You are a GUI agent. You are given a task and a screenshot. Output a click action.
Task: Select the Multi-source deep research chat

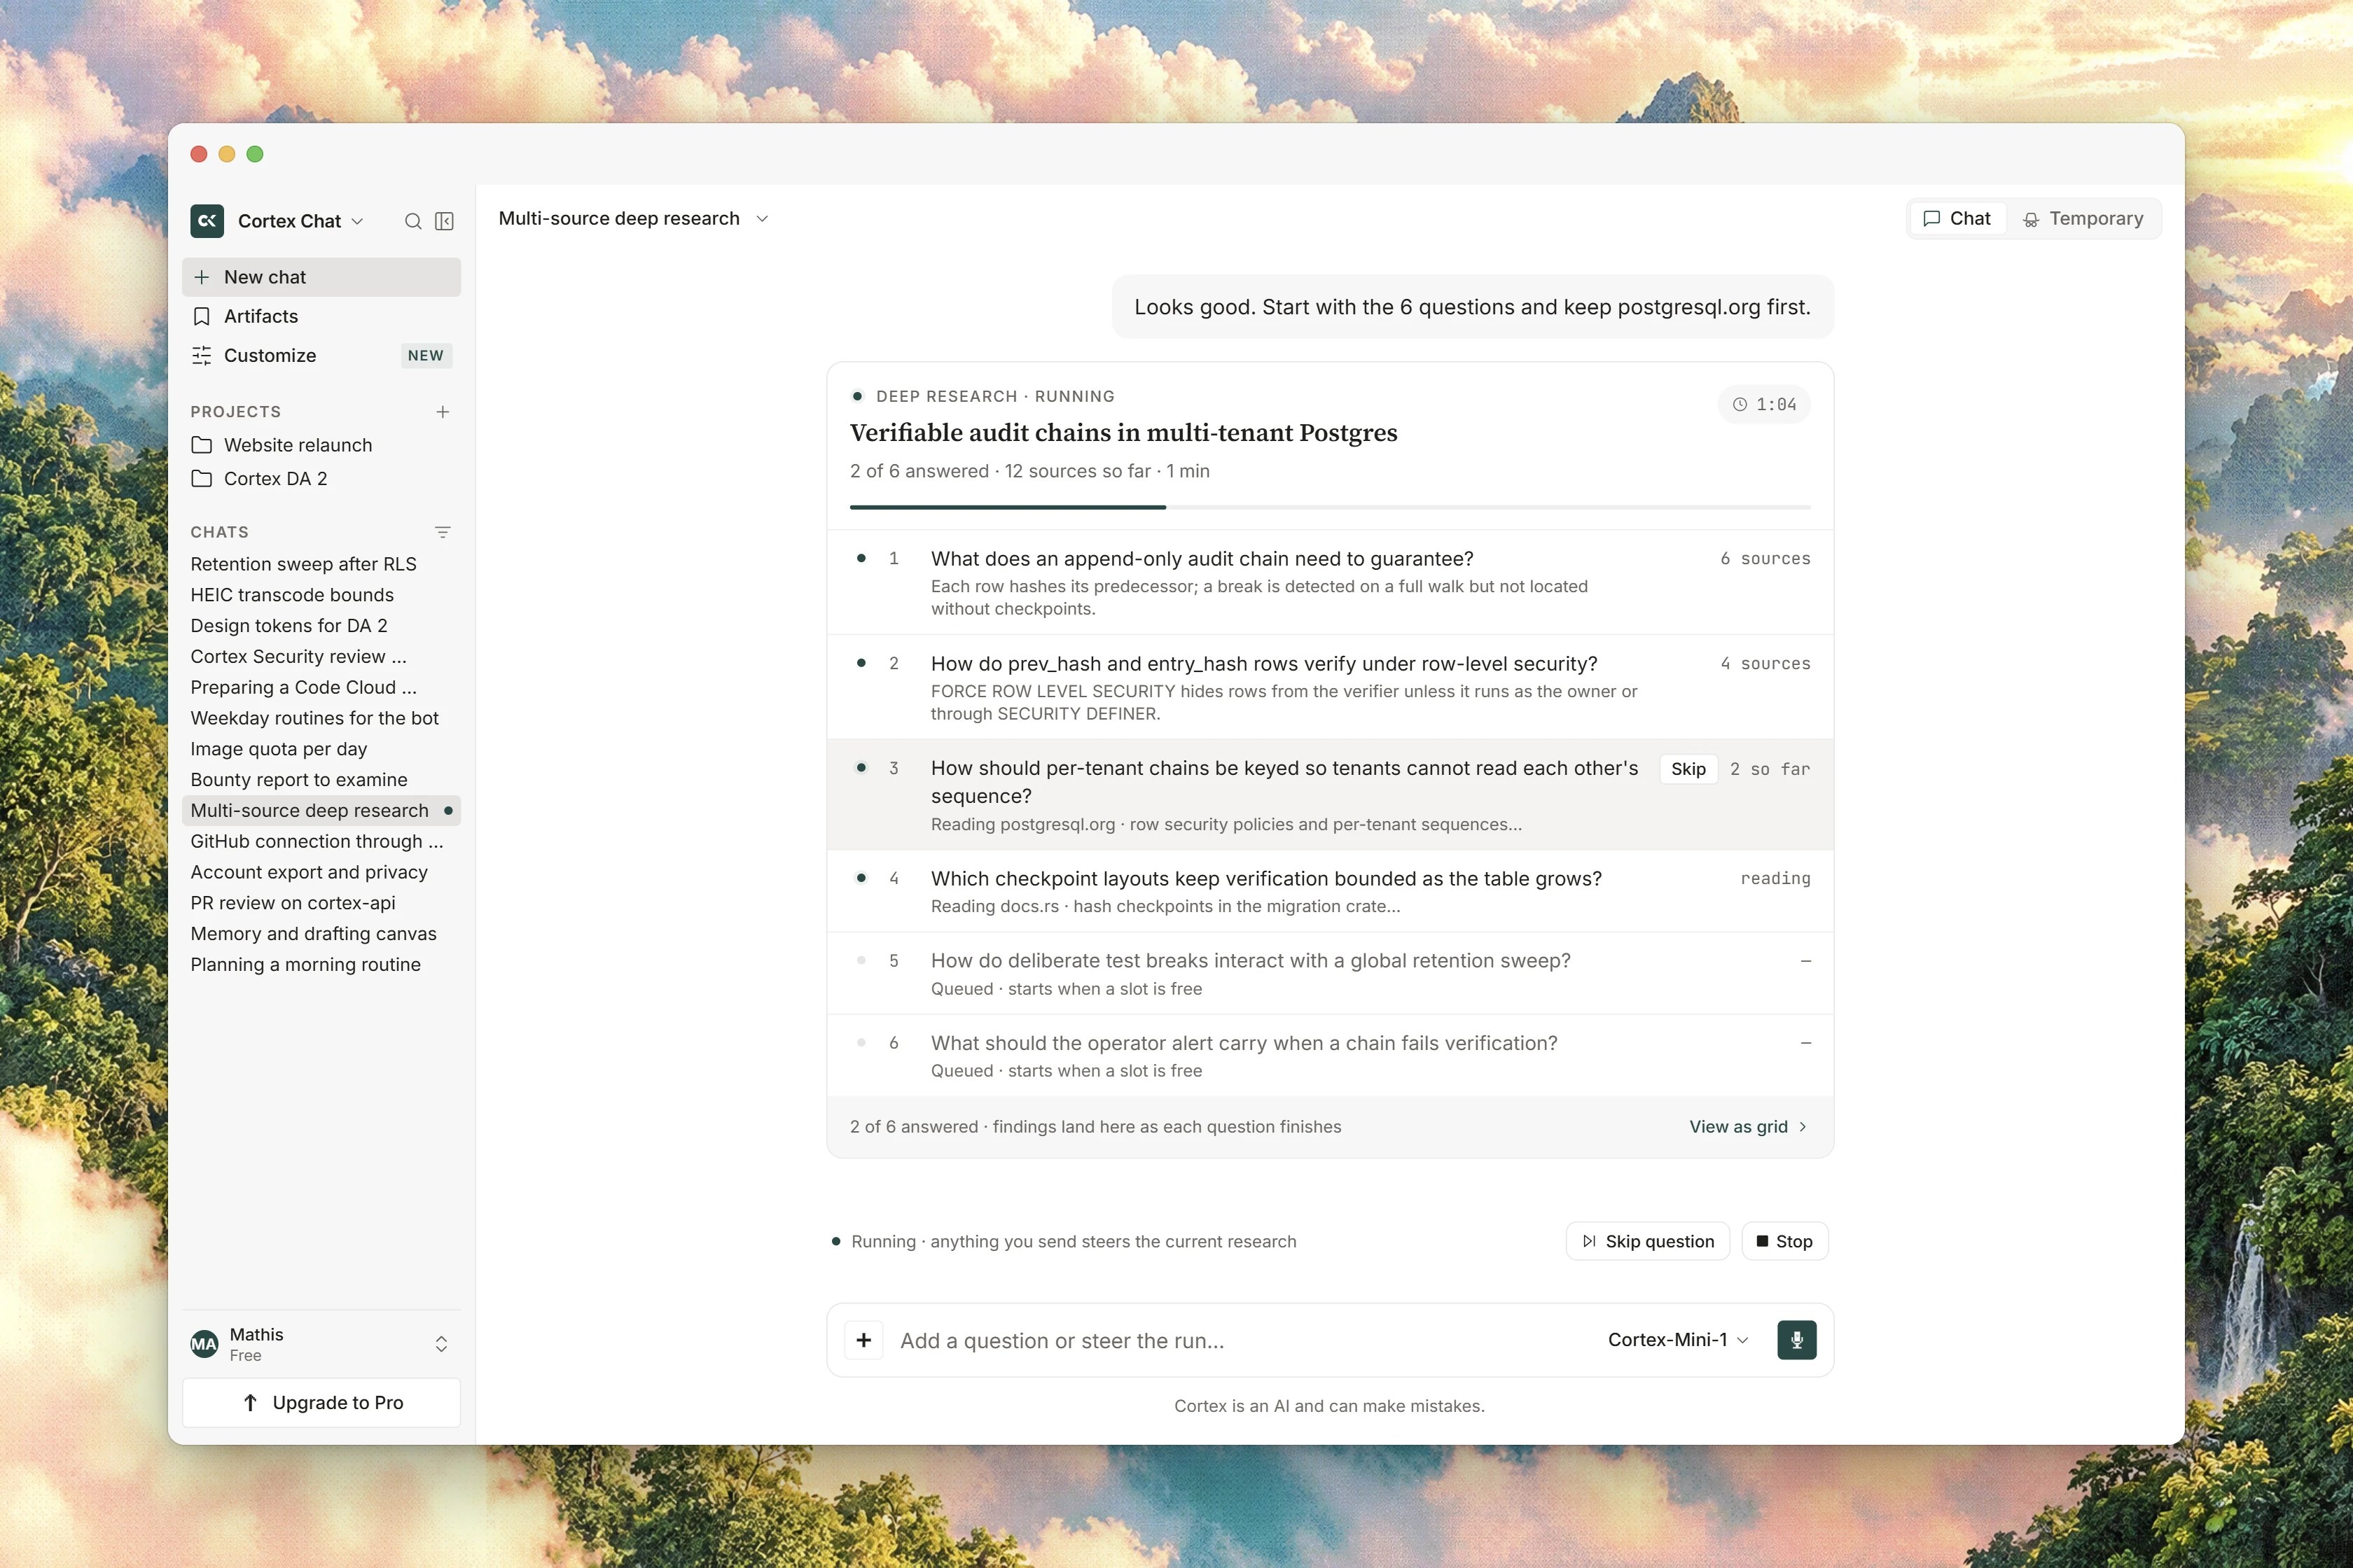321,811
